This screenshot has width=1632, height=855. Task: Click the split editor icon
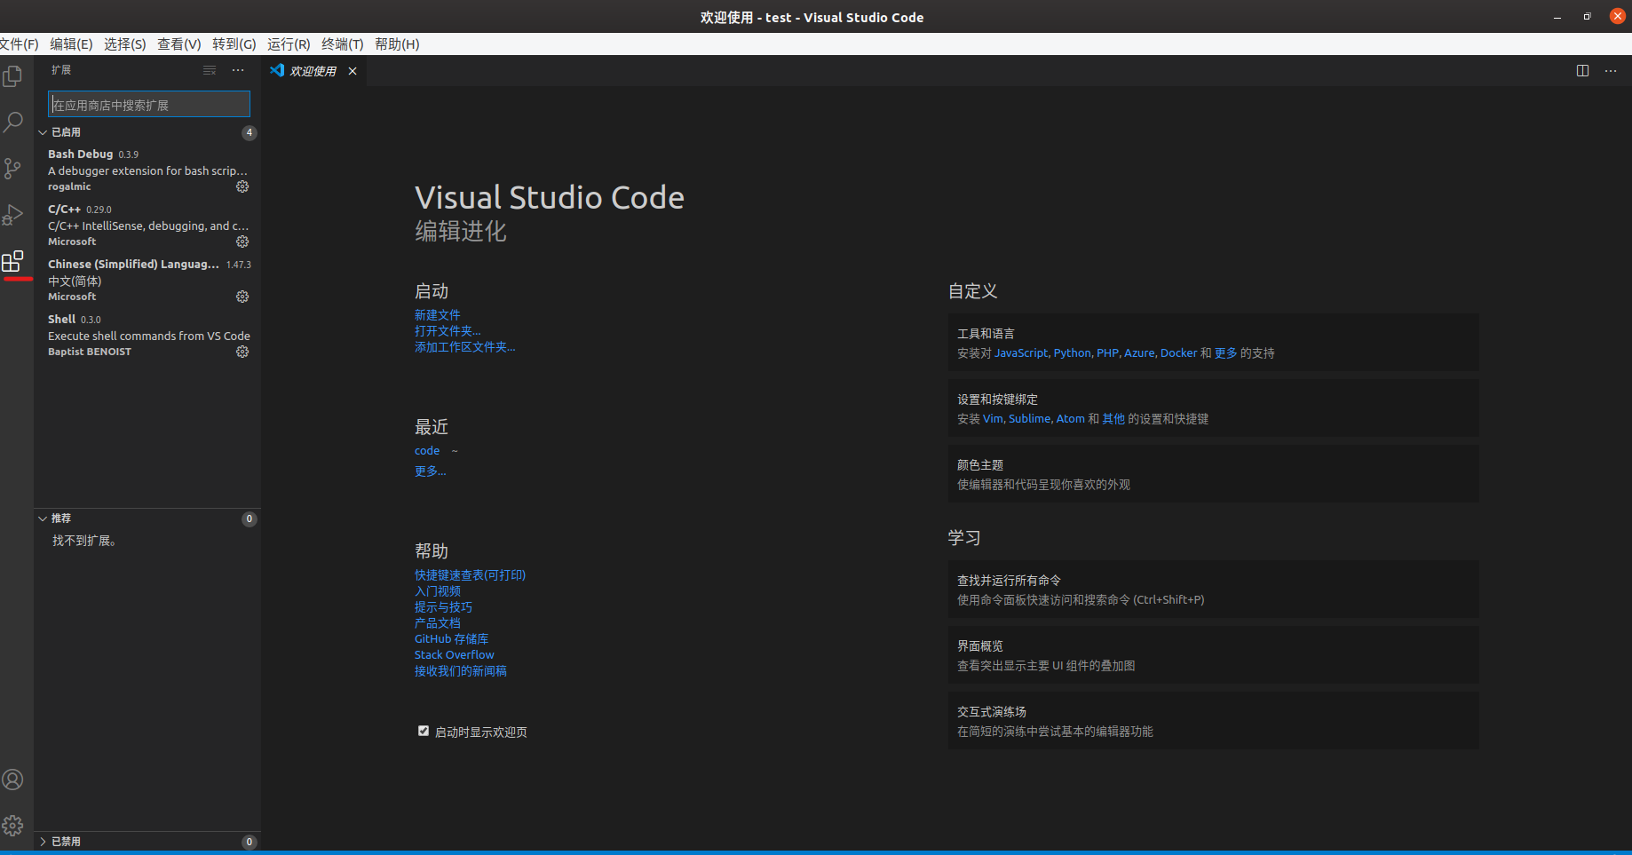point(1582,71)
